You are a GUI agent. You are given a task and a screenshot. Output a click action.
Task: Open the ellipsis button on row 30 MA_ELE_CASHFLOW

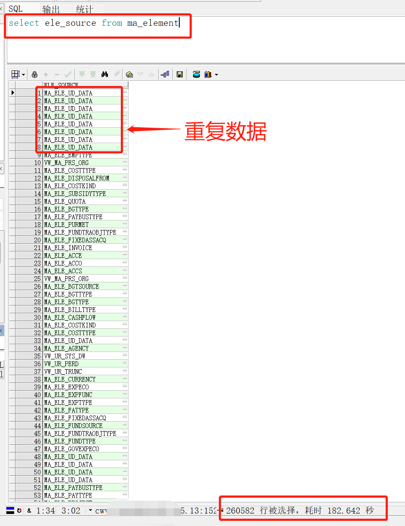coord(125,317)
